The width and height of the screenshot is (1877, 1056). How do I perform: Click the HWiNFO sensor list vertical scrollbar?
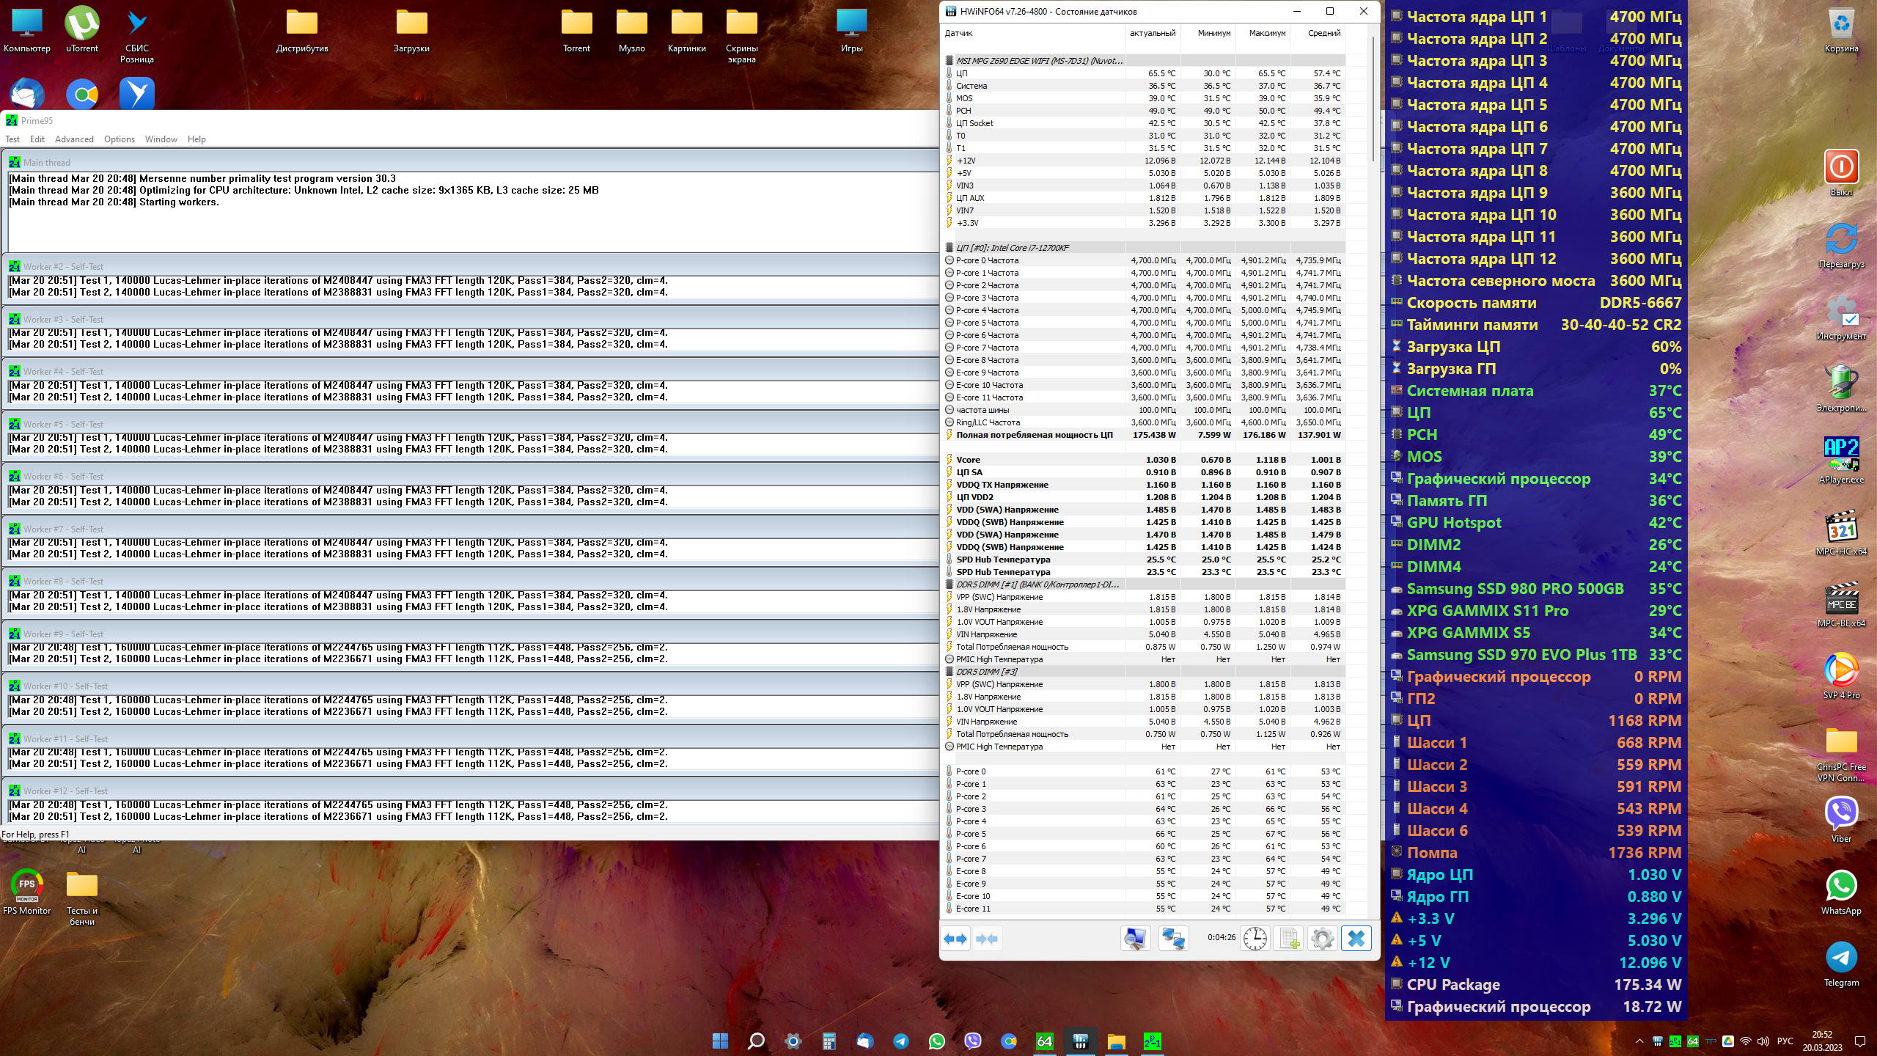click(1373, 99)
